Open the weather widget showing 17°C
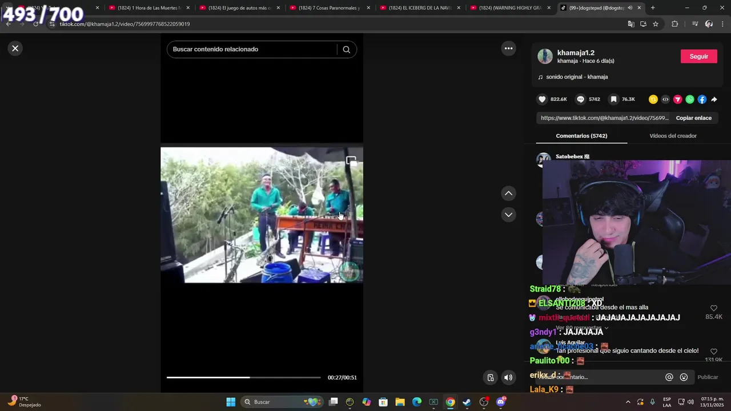This screenshot has width=731, height=411. click(23, 402)
